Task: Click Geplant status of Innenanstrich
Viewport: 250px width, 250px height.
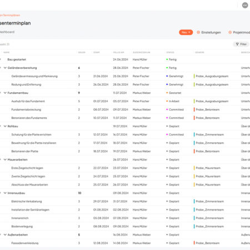Action: click(x=173, y=218)
